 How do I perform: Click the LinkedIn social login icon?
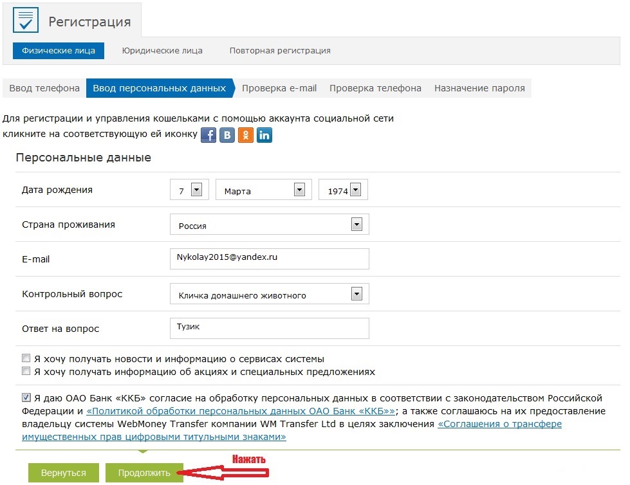[264, 135]
